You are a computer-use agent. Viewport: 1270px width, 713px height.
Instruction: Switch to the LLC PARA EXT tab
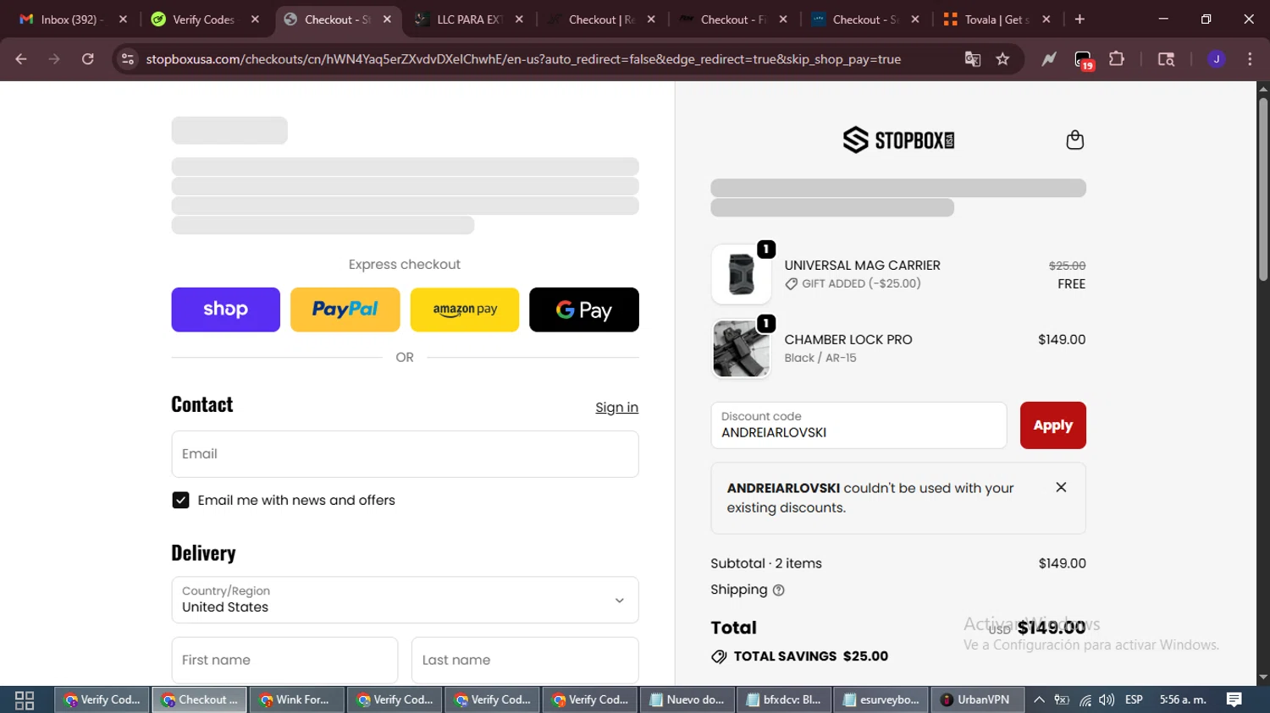tap(468, 19)
